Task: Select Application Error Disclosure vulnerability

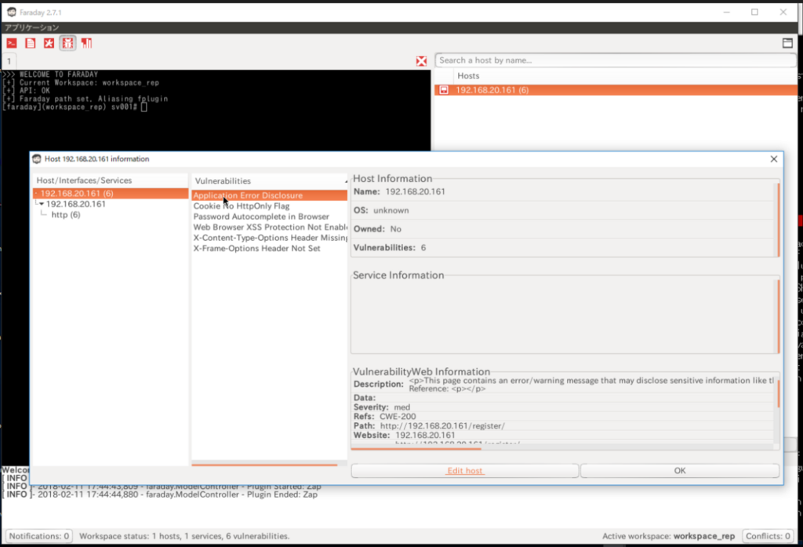Action: [x=270, y=195]
